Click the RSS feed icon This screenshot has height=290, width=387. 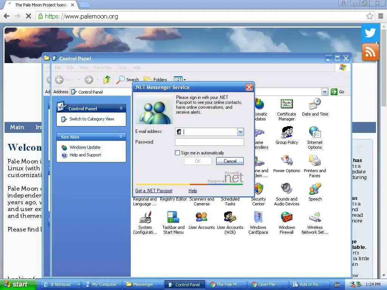tap(370, 52)
